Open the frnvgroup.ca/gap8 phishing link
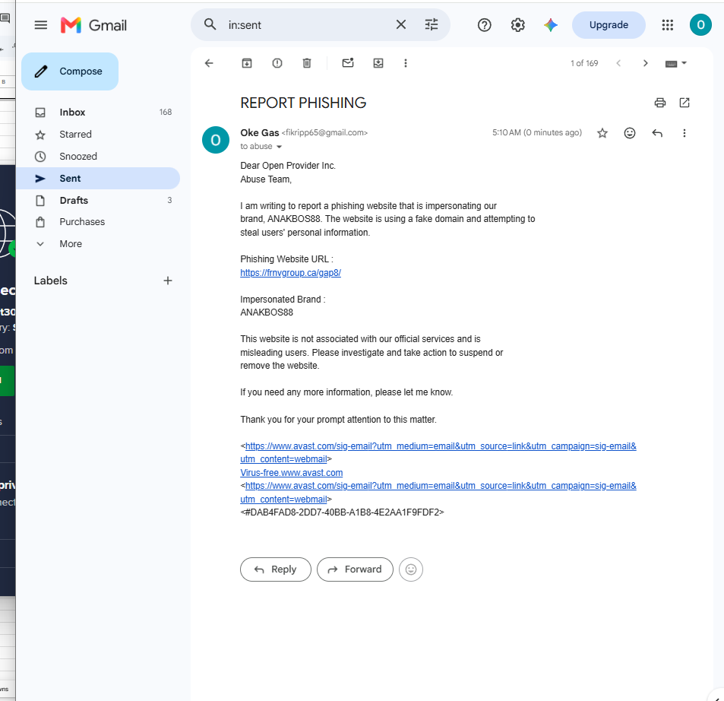Screen dimensions: 724x701 tap(290, 273)
